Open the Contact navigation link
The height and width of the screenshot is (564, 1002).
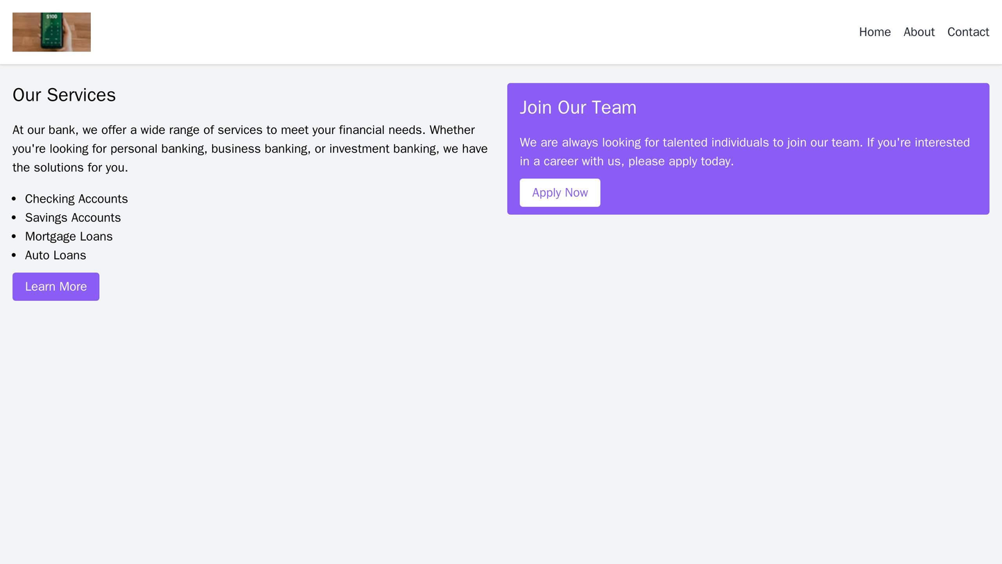tap(968, 32)
